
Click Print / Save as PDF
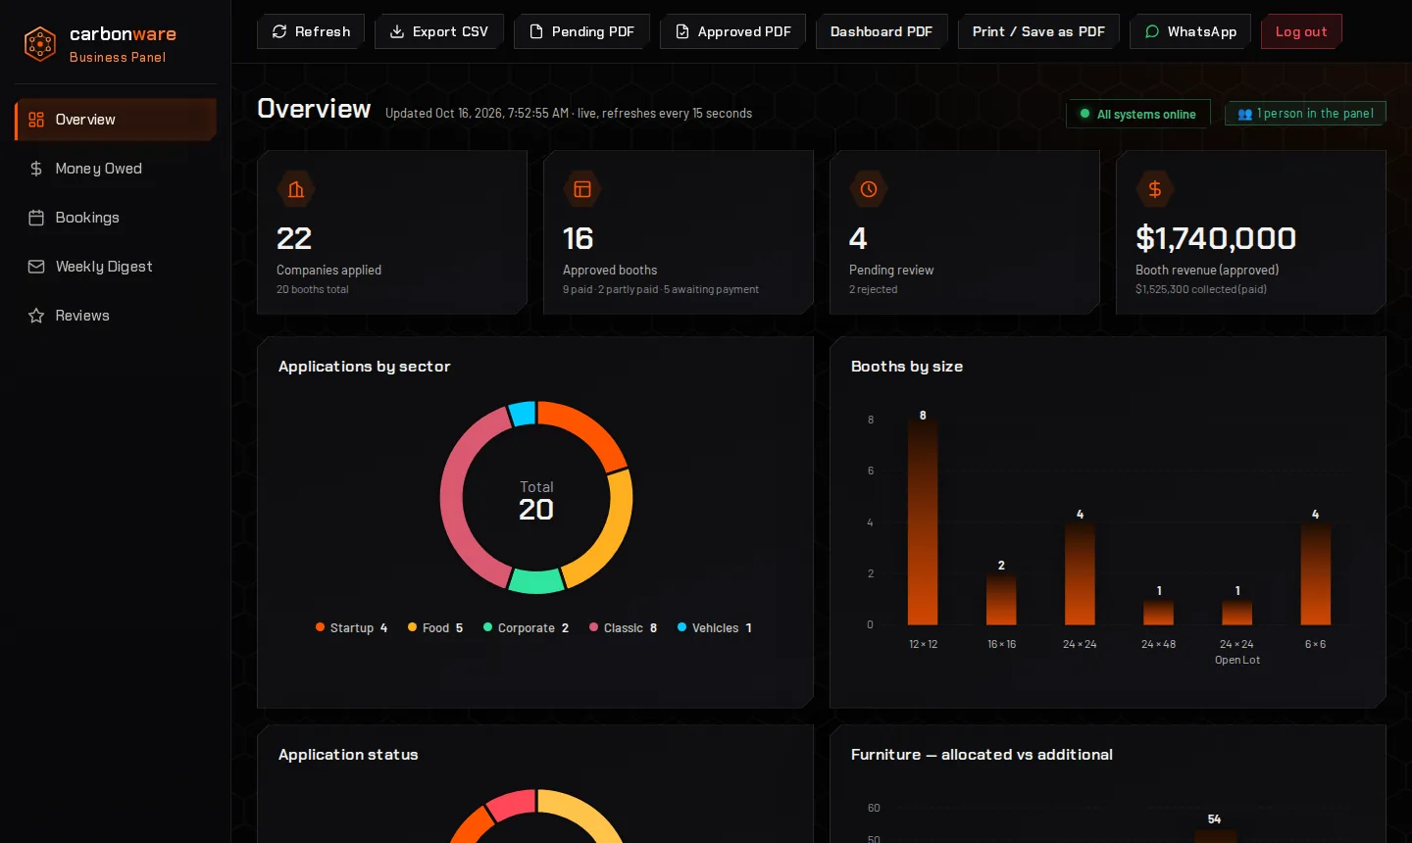[1038, 31]
